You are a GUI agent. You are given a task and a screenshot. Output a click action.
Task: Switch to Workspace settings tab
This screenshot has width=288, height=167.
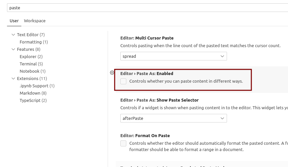point(35,21)
